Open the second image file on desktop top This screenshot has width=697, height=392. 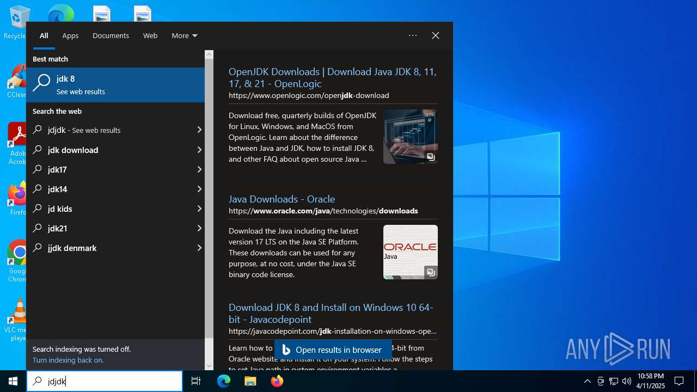143,14
